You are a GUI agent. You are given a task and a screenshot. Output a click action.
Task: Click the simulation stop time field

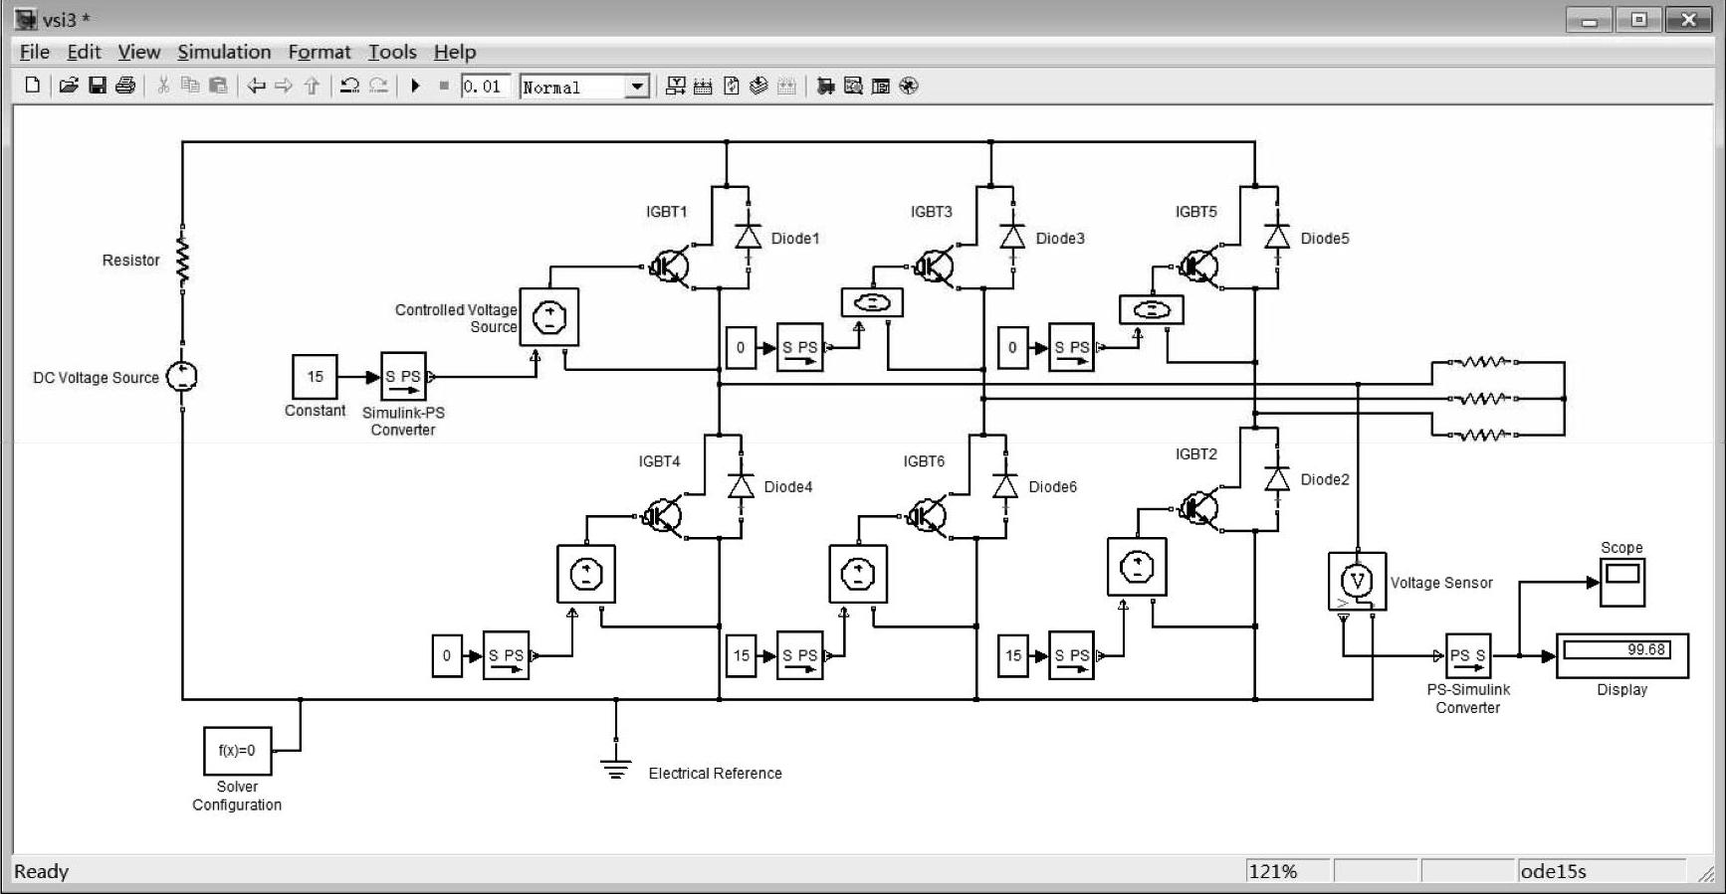coord(486,87)
